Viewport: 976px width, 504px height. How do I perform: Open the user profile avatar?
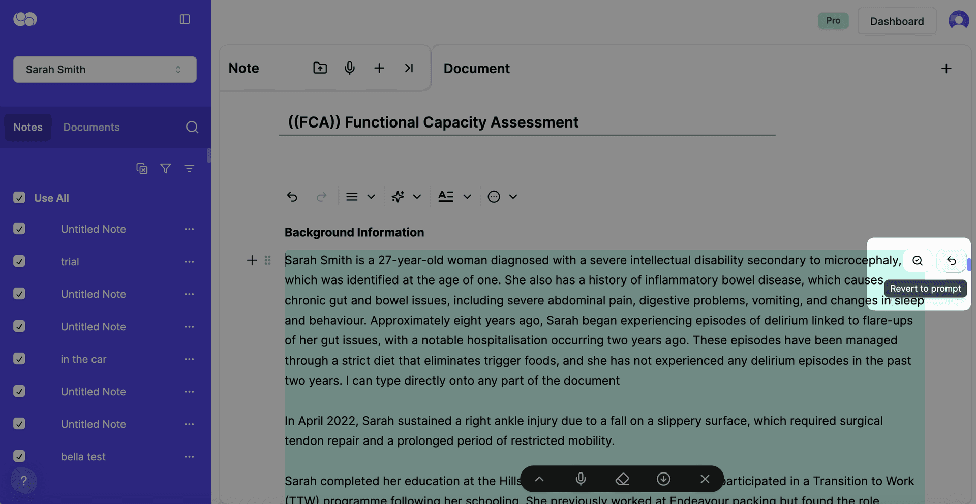pyautogui.click(x=959, y=21)
